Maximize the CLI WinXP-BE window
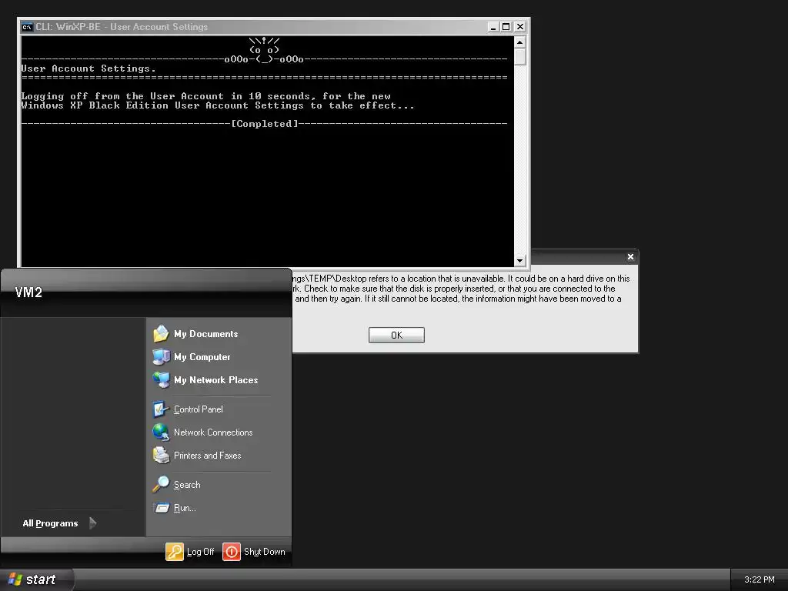The width and height of the screenshot is (788, 591). 506,27
